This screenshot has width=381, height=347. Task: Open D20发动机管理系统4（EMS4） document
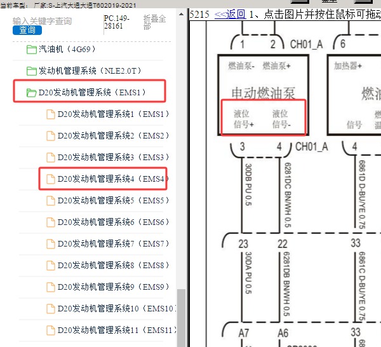point(113,179)
